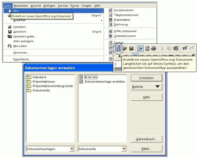Click the Save floppy disk toolbar icon

131,48
